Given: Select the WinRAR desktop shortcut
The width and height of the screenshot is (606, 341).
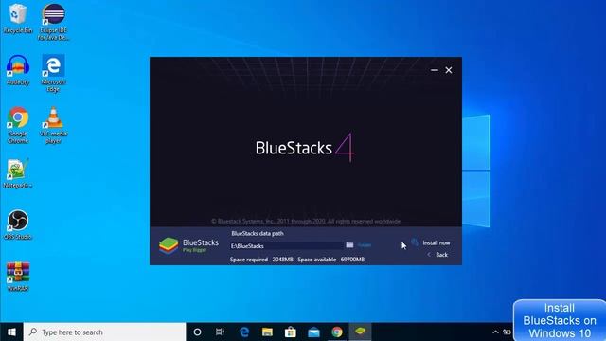Looking at the screenshot, I should click(18, 277).
